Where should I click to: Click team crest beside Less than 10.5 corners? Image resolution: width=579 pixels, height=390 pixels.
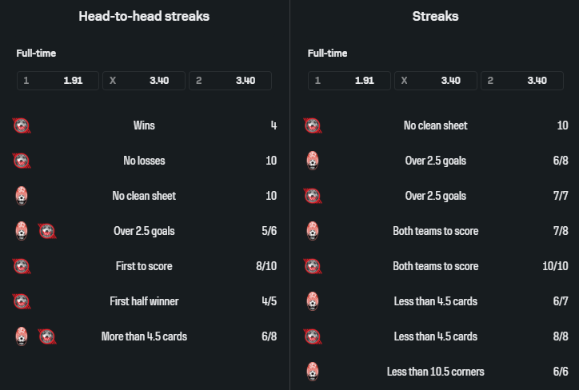(x=313, y=372)
